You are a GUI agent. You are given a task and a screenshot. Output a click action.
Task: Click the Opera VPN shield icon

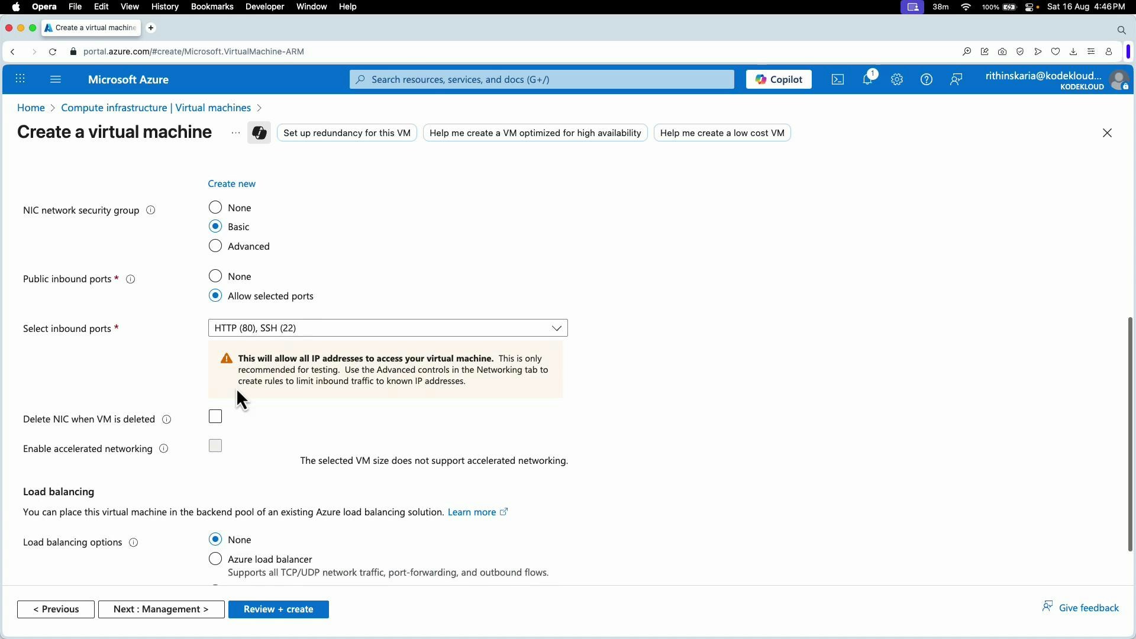(1020, 51)
